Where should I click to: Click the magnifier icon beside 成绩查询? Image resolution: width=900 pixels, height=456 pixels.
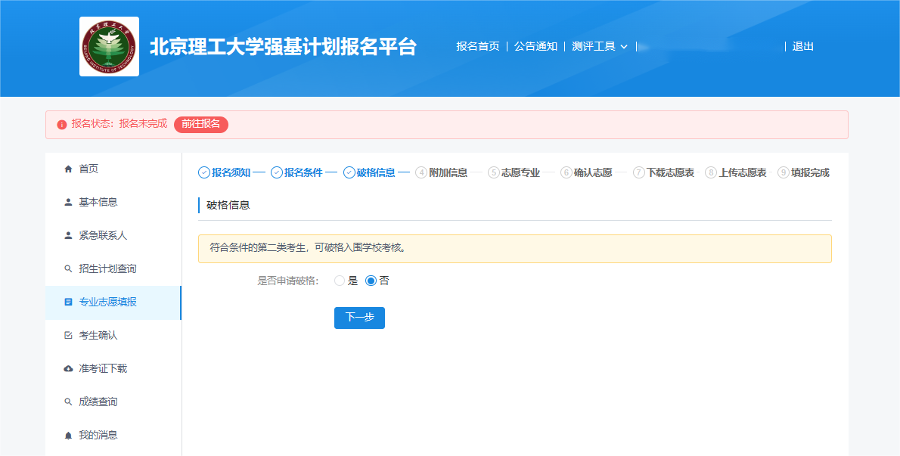click(x=68, y=402)
